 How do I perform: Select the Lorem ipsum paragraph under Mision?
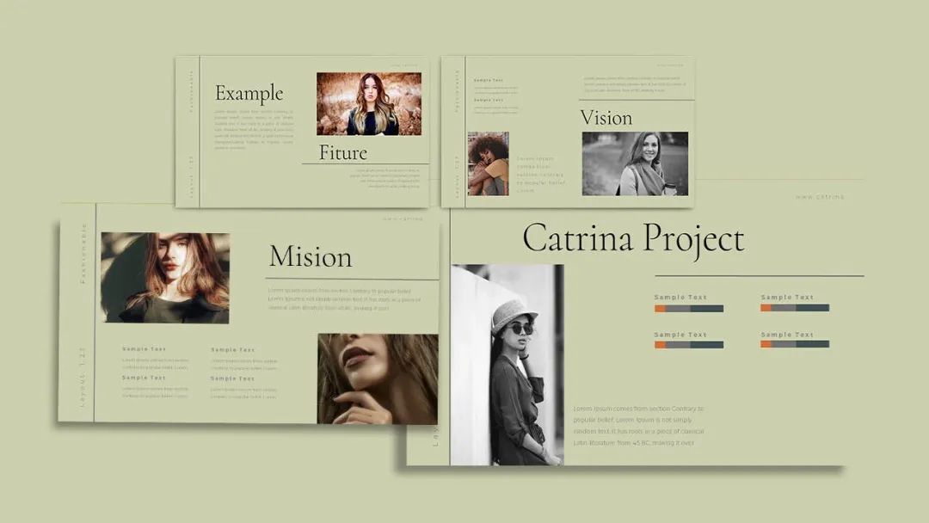click(x=344, y=299)
